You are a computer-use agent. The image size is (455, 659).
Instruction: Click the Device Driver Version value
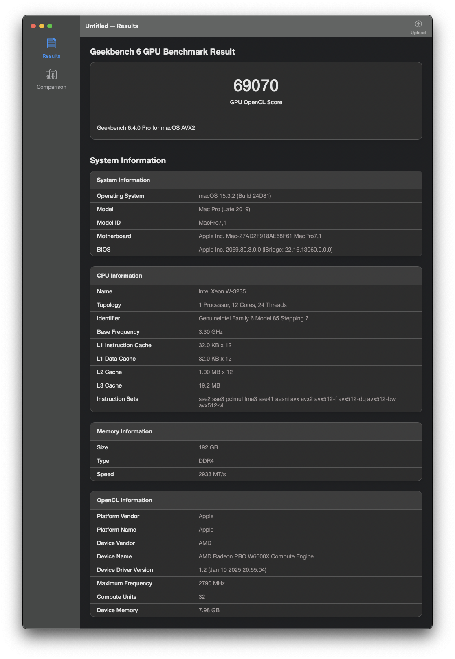click(232, 570)
